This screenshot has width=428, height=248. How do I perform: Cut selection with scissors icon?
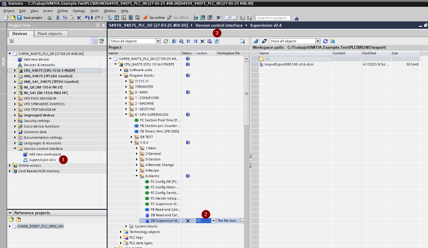click(x=58, y=18)
